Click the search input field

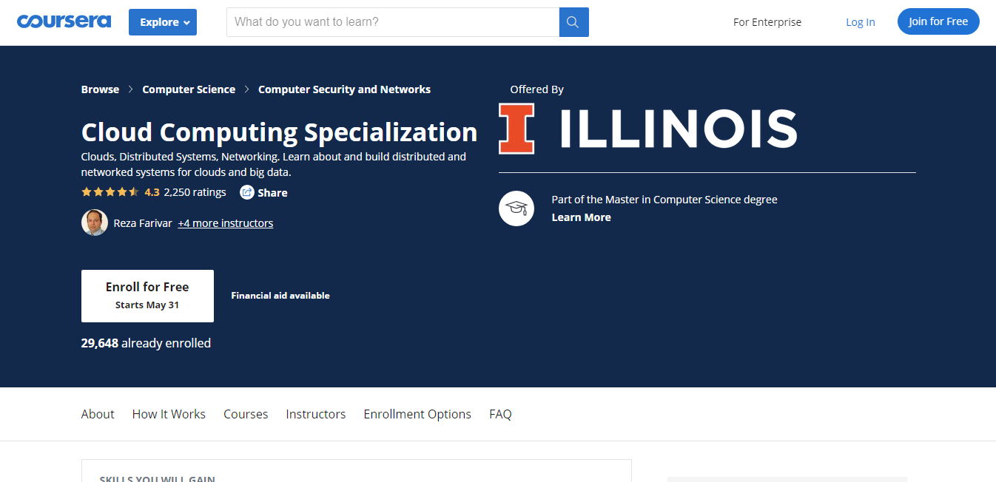coord(392,22)
